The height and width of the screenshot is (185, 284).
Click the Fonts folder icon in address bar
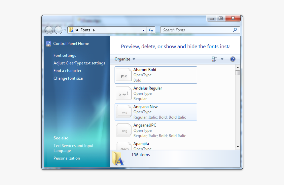pyautogui.click(x=71, y=30)
